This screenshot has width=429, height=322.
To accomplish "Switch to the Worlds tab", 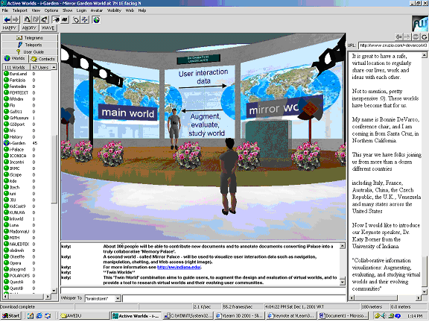I will coord(15,58).
